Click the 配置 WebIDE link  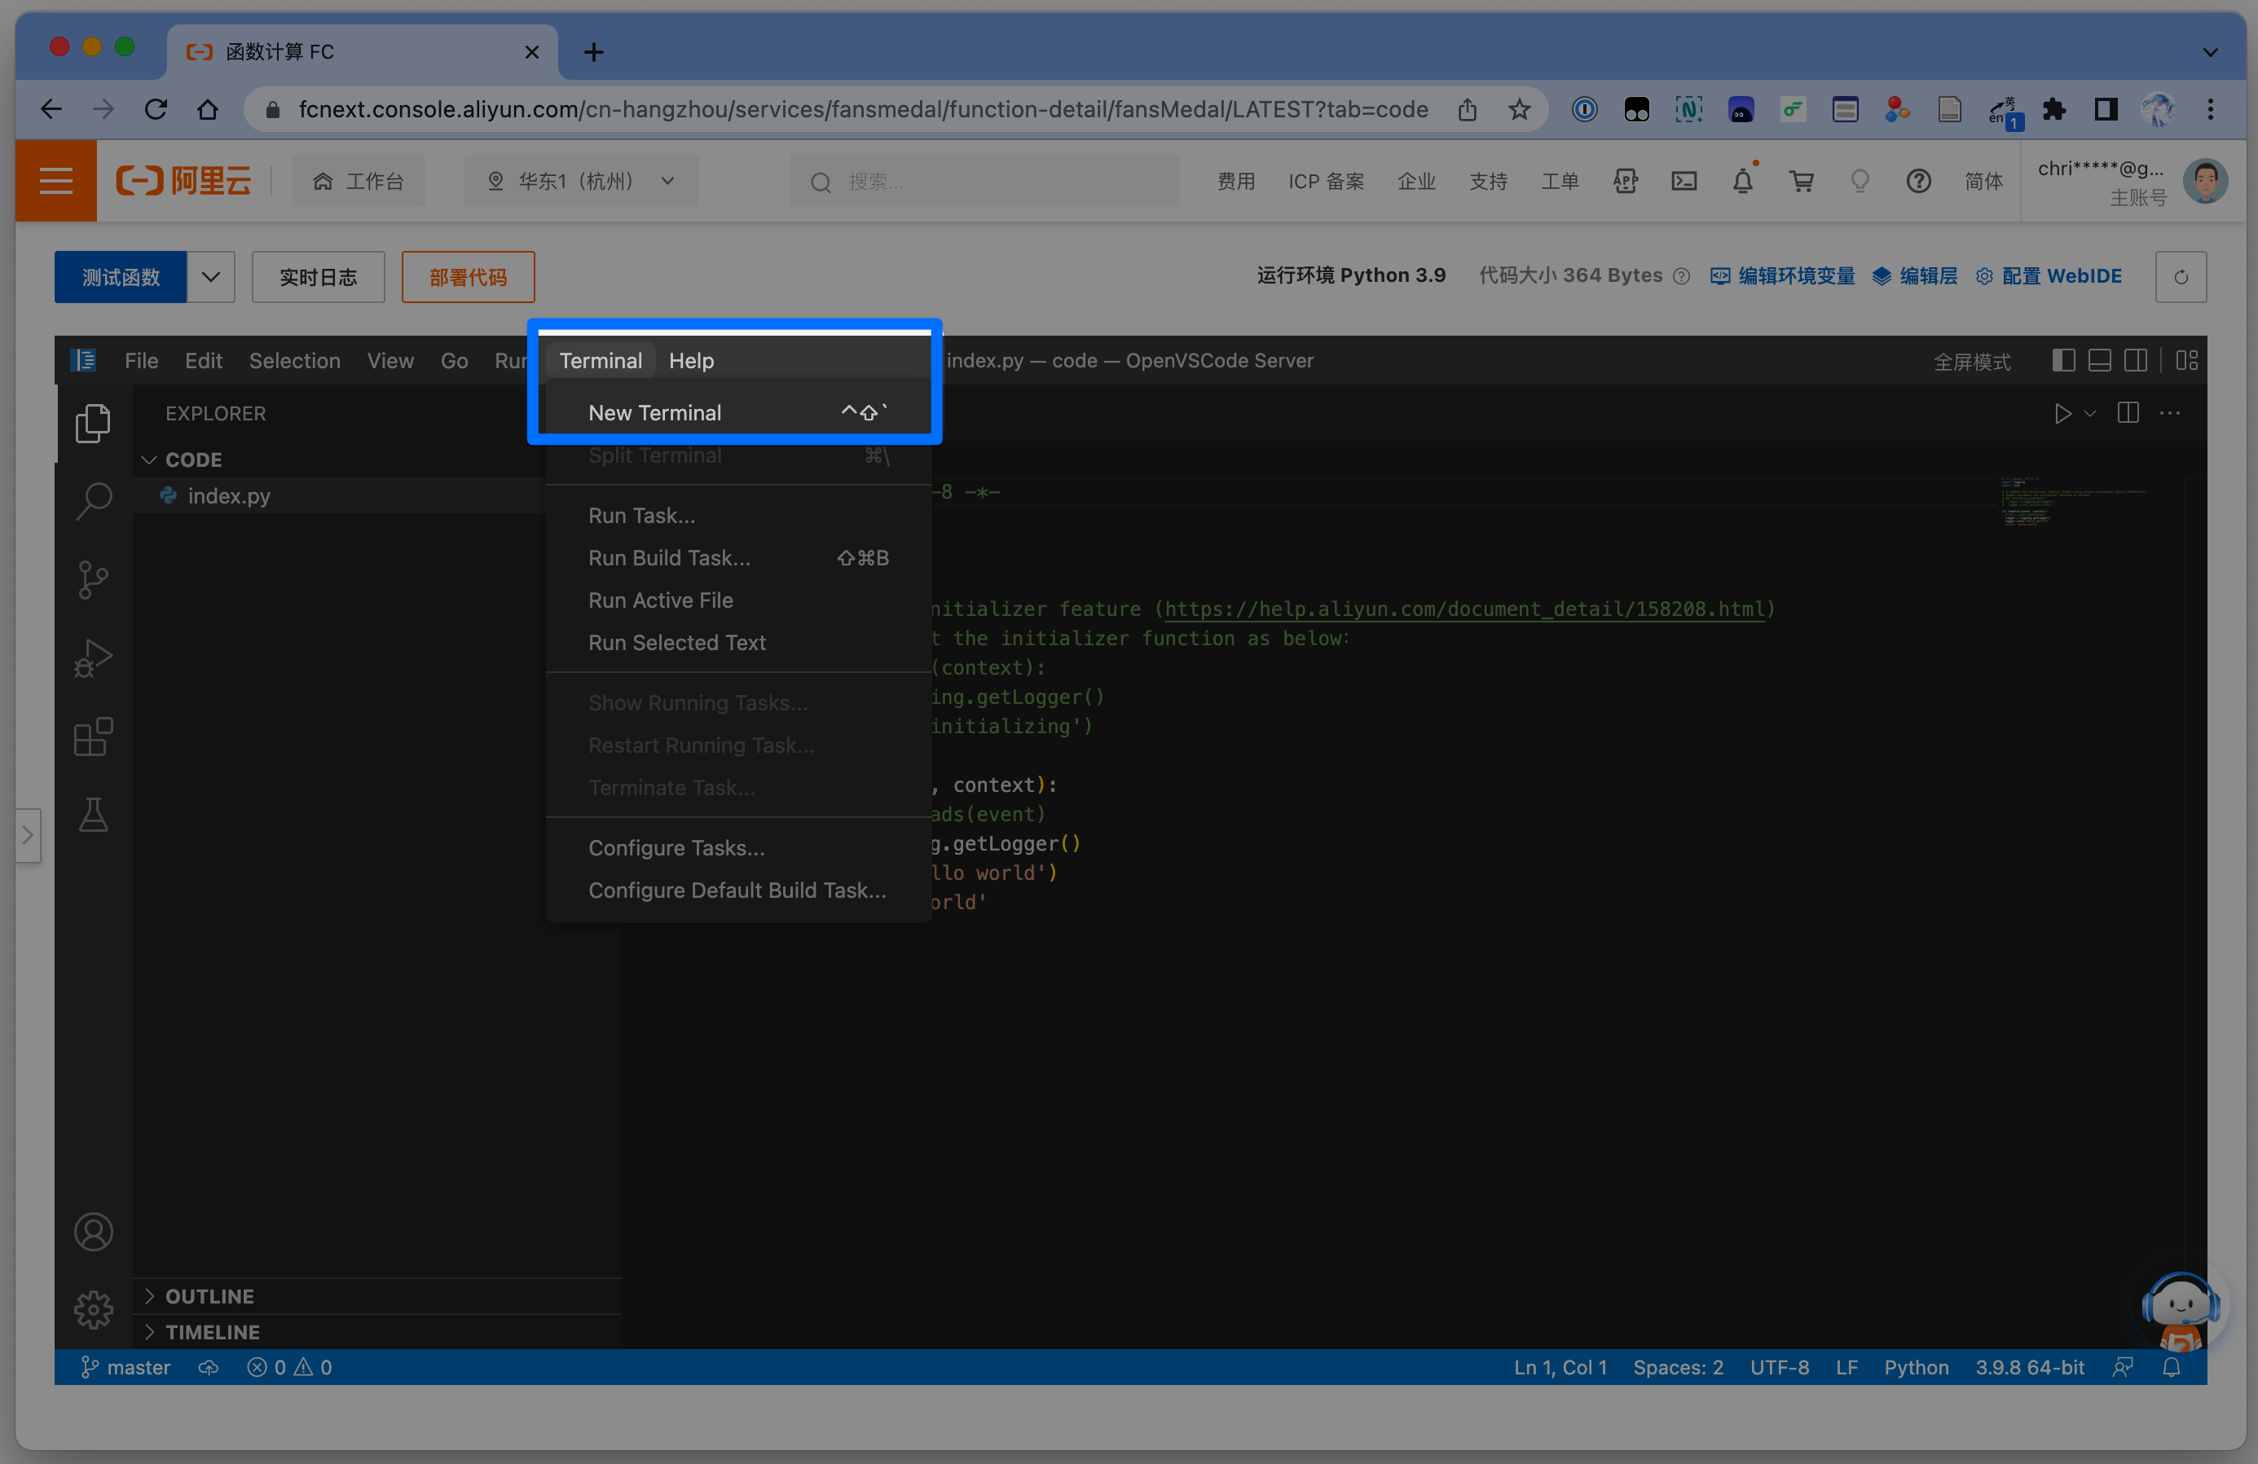2061,276
